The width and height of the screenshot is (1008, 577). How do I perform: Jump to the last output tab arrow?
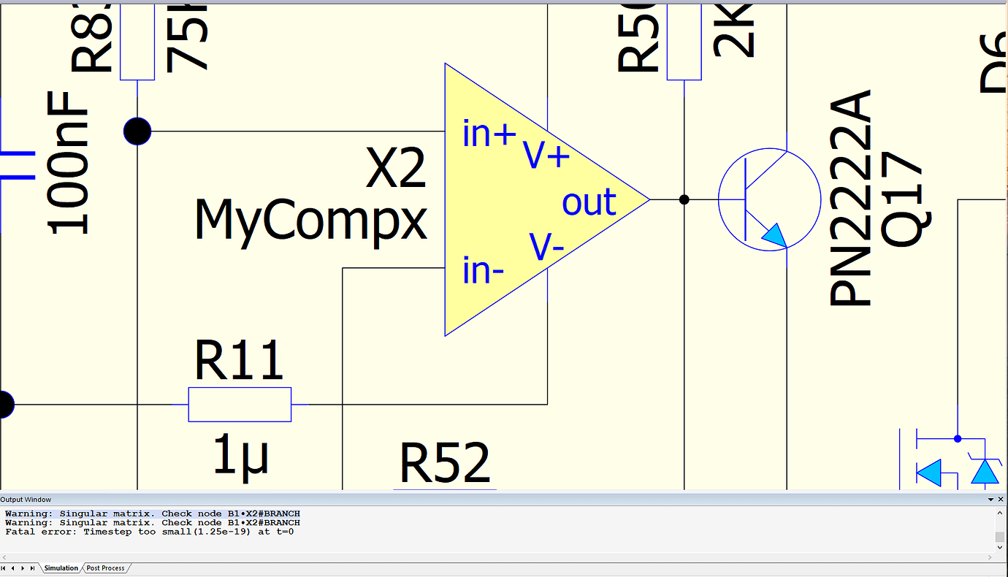32,568
